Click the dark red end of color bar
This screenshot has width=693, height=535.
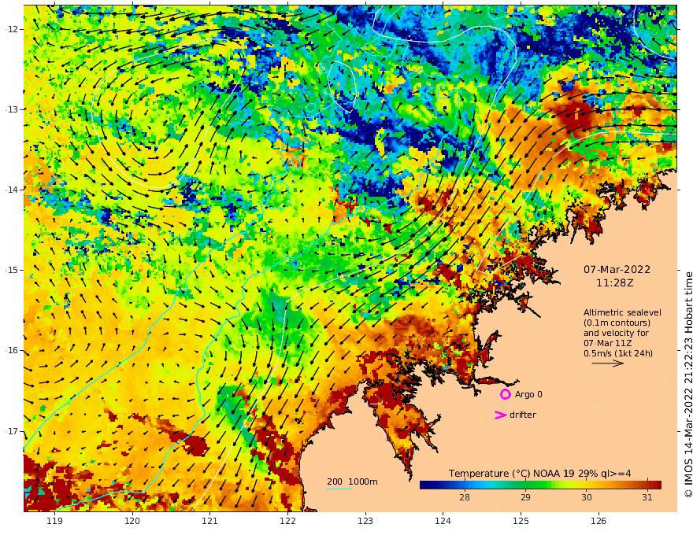pos(656,485)
